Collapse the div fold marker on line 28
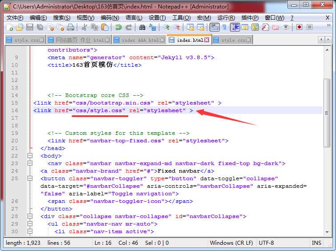336x251 pixels. [x=30, y=216]
